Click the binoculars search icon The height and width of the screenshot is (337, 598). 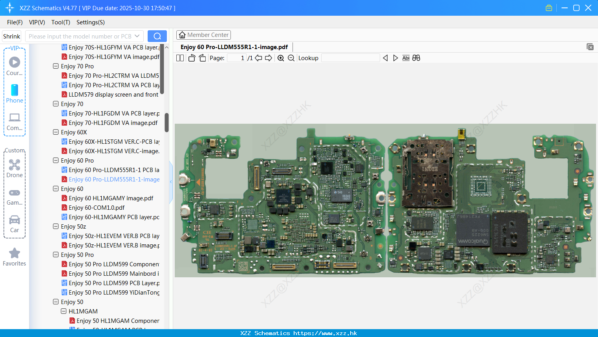416,58
